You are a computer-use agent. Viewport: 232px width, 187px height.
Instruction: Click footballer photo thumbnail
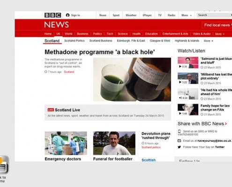click(x=114, y=143)
